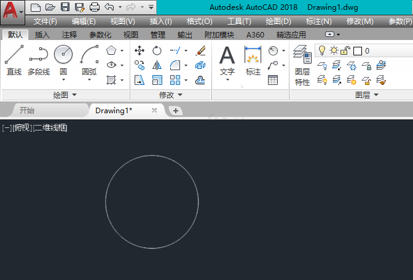Image resolution: width=413 pixels, height=280 pixels.
Task: Choose the Mirror tool icon
Action: pos(157,65)
